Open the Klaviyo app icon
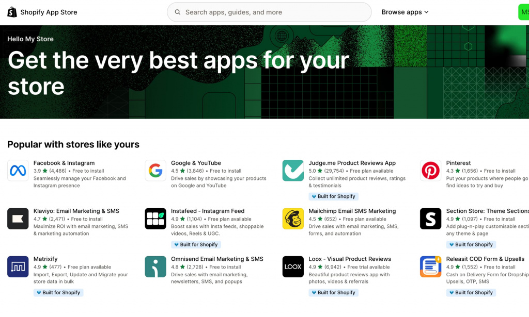 tap(18, 219)
